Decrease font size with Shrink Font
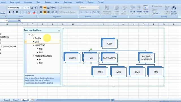 click(36, 8)
